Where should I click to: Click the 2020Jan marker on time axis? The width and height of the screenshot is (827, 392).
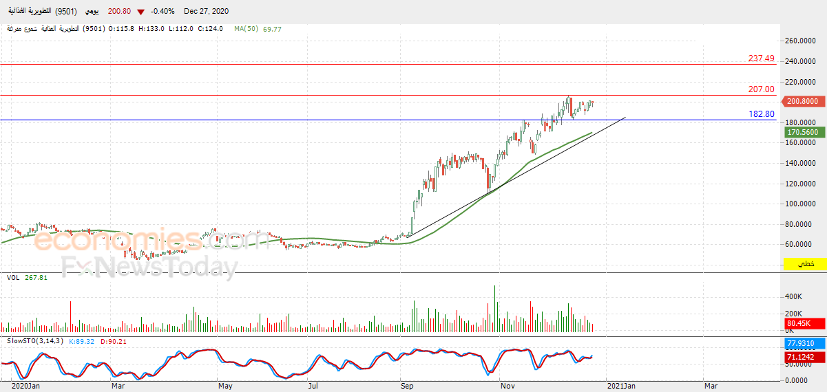click(26, 386)
